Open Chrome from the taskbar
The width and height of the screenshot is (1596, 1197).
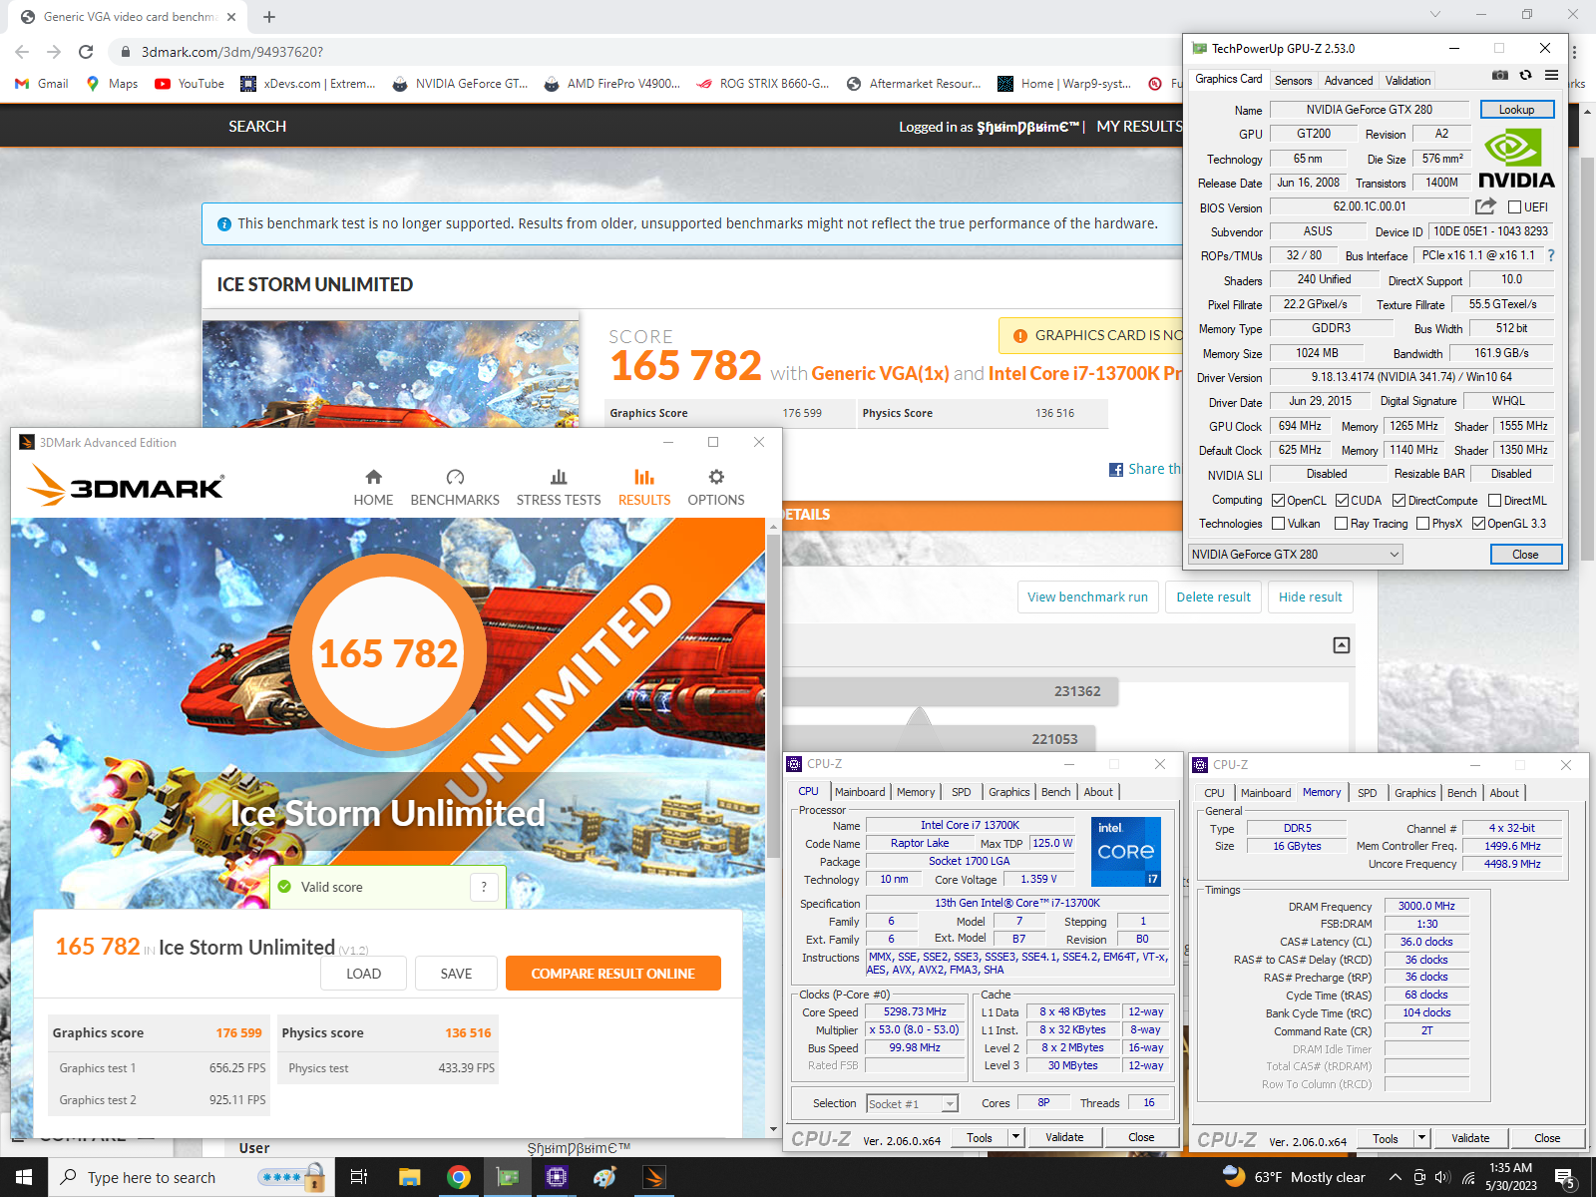point(459,1177)
